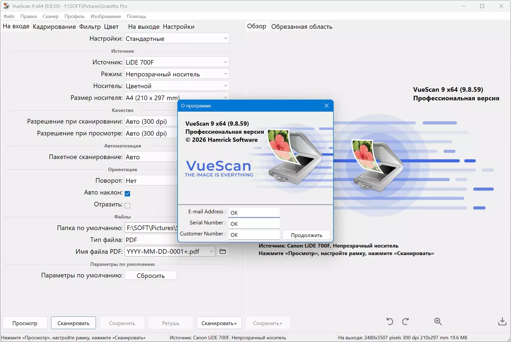Switch to the «На выходе» tab
The image size is (511, 342).
144,26
